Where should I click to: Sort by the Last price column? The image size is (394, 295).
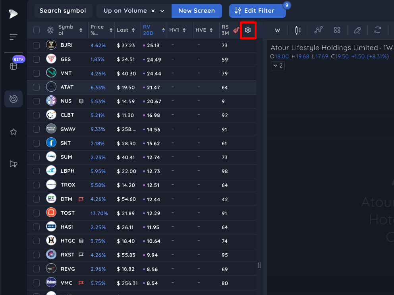[133, 30]
